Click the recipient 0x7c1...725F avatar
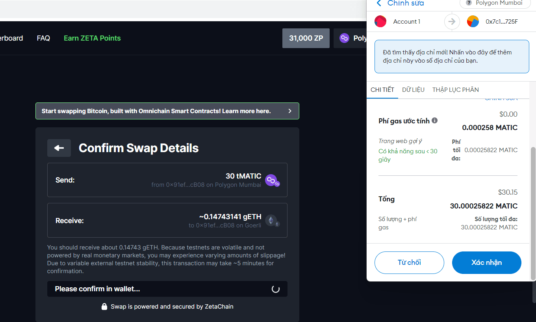Screen dimensions: 536x322 click(x=473, y=21)
